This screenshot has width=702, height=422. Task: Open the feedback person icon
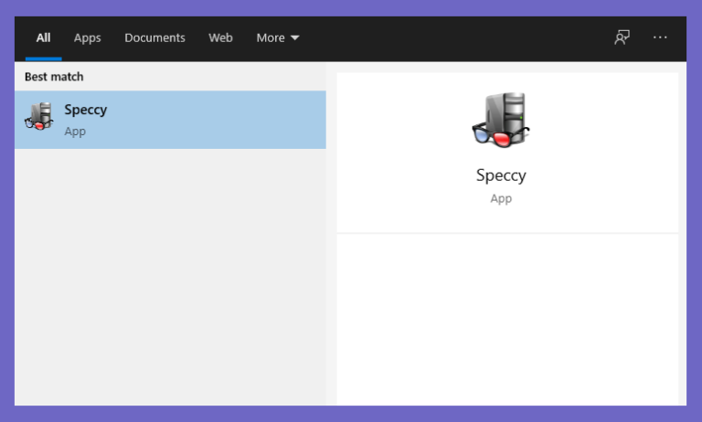pos(622,37)
